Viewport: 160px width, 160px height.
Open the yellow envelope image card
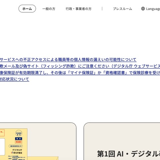(38, 141)
